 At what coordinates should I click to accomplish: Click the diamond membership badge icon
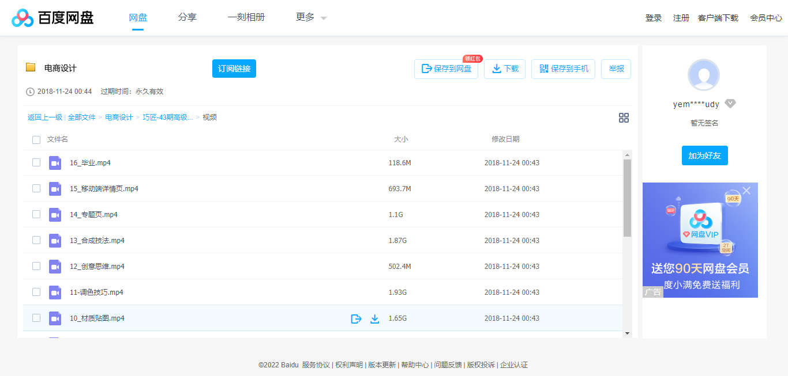(x=730, y=104)
